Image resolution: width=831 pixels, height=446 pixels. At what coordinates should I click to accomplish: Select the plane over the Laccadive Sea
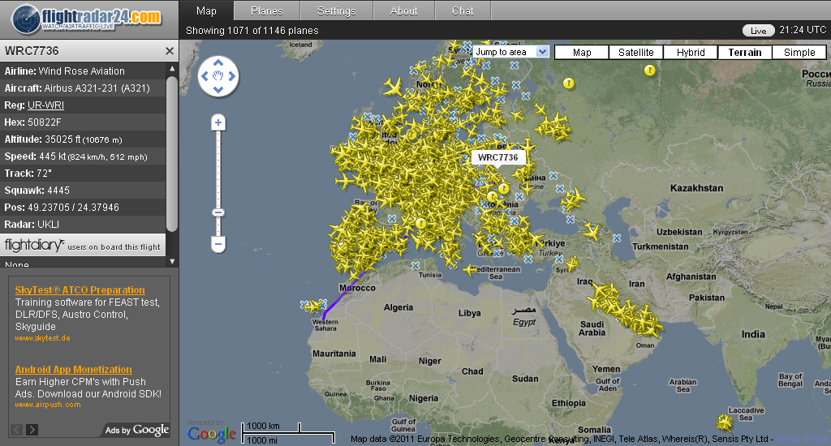pos(723,422)
